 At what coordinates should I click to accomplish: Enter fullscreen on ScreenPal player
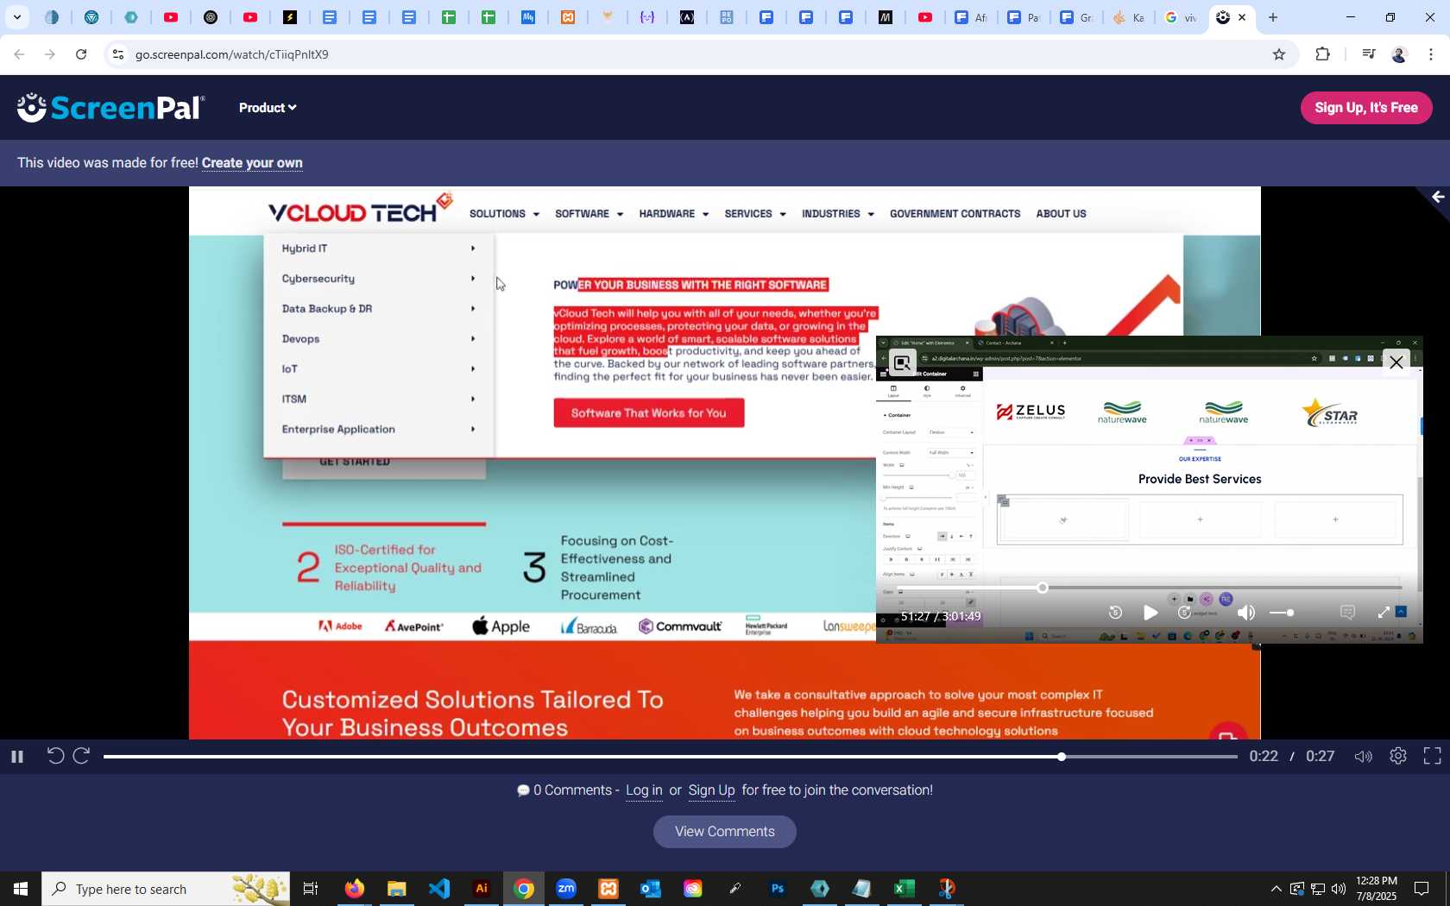click(x=1432, y=756)
